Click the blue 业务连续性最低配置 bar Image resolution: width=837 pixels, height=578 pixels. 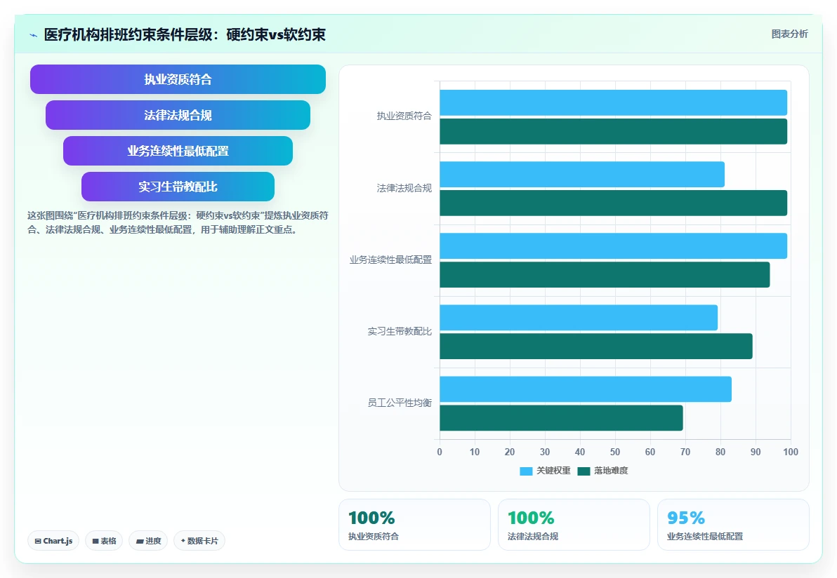tap(613, 246)
